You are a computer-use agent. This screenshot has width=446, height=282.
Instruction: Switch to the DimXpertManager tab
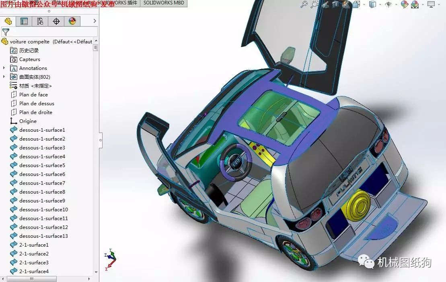[56, 21]
